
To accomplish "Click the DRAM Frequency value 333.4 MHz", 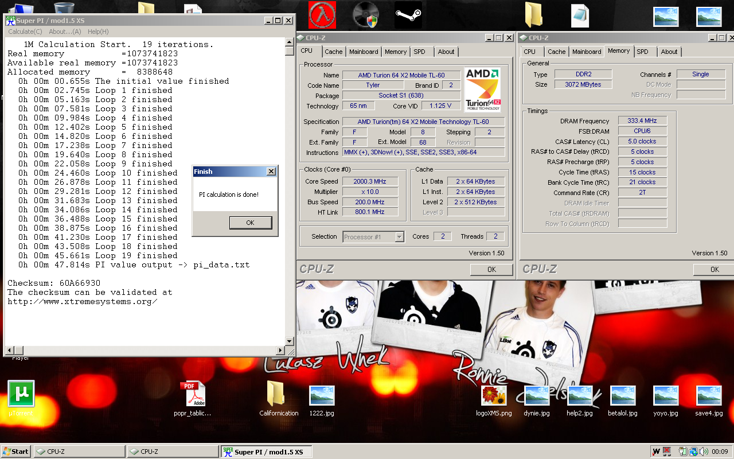I will click(x=642, y=121).
